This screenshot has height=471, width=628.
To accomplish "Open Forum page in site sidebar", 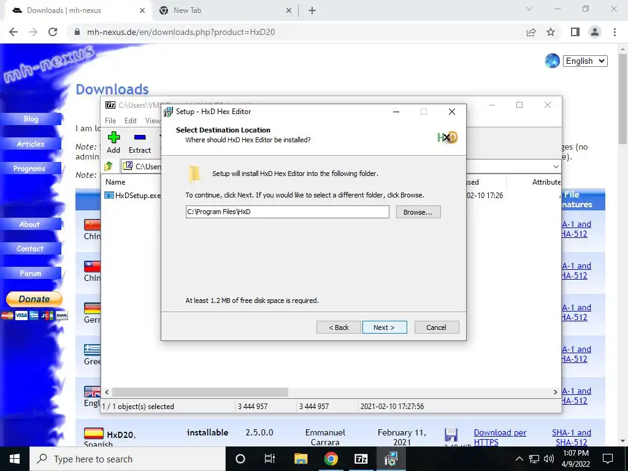I will click(x=31, y=274).
